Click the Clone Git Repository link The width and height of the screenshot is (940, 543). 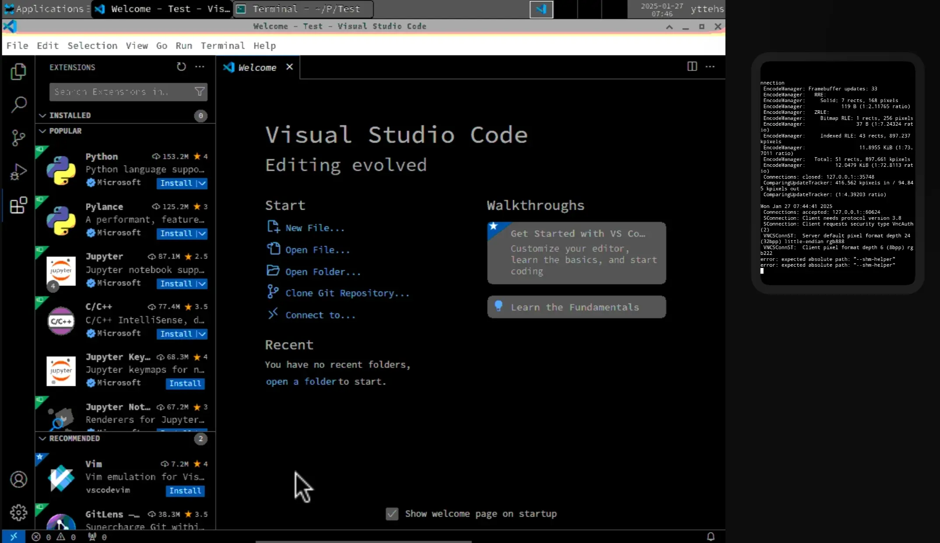click(x=347, y=293)
